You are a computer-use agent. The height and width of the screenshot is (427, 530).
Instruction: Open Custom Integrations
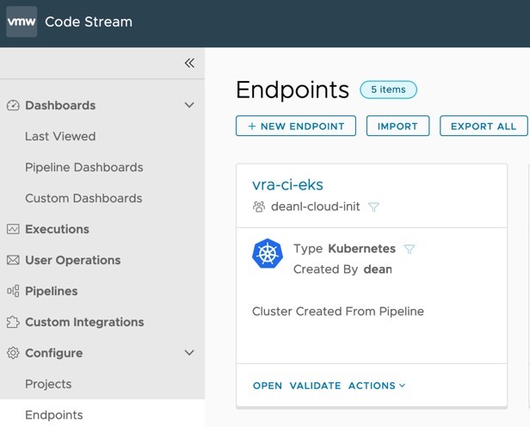coord(84,322)
